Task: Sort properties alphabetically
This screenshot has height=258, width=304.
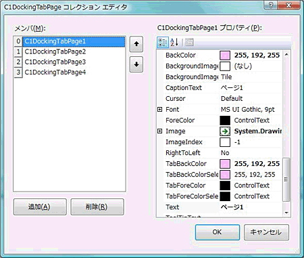Action: click(x=174, y=42)
